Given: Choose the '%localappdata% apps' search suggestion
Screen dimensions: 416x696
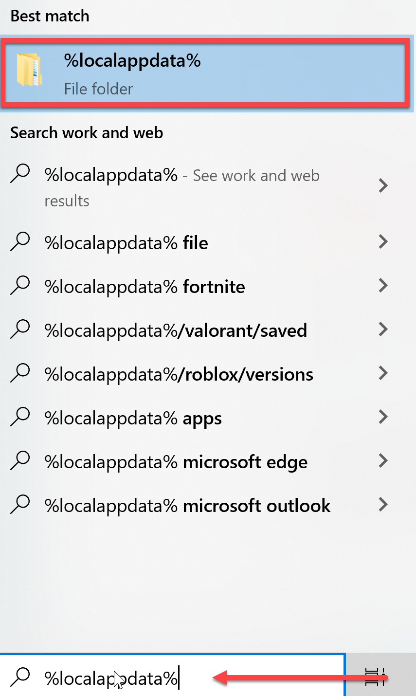Looking at the screenshot, I should 208,418.
